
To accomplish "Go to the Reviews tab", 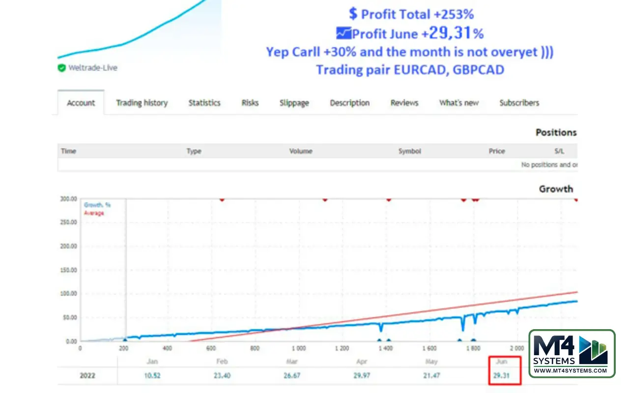I will pos(404,103).
